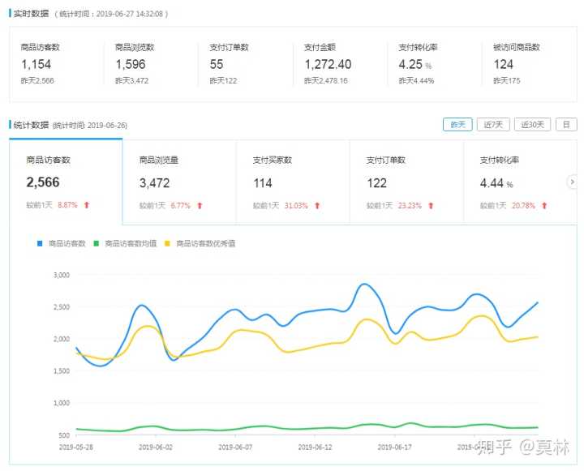584x471 pixels.
Task: Click red up arrow beside 20.78%
Action: point(544,205)
